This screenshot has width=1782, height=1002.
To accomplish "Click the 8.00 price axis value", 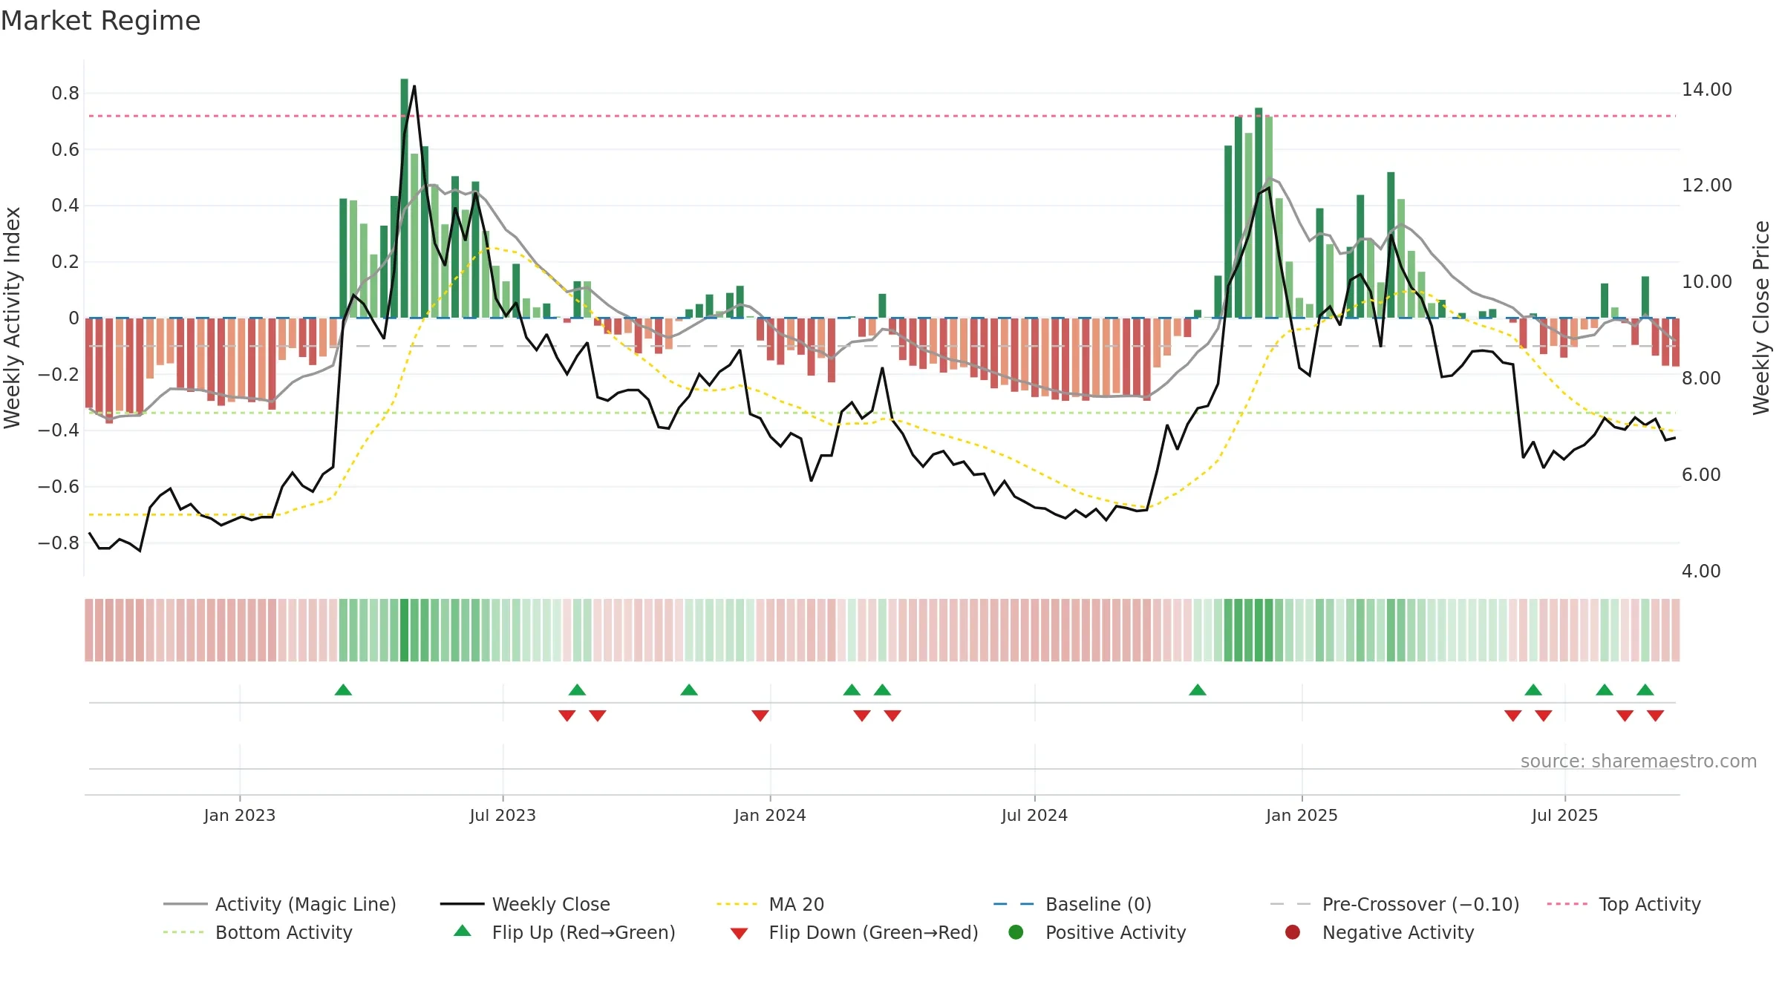I will (x=1701, y=378).
